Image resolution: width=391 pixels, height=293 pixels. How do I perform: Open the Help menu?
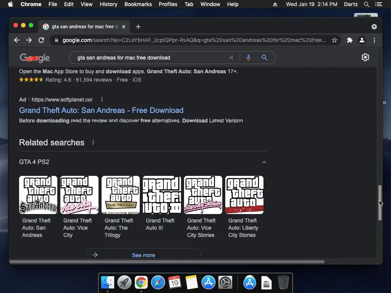point(233,4)
